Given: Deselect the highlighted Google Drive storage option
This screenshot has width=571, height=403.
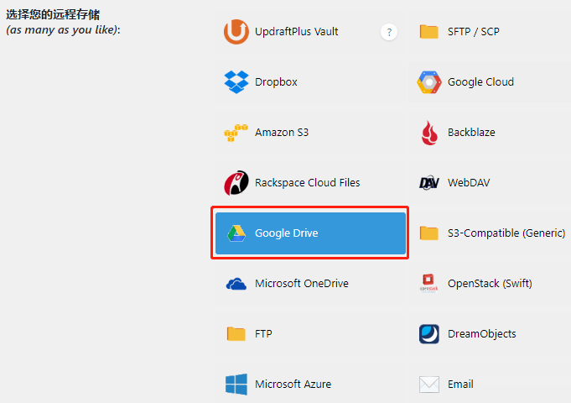Looking at the screenshot, I should coord(310,233).
